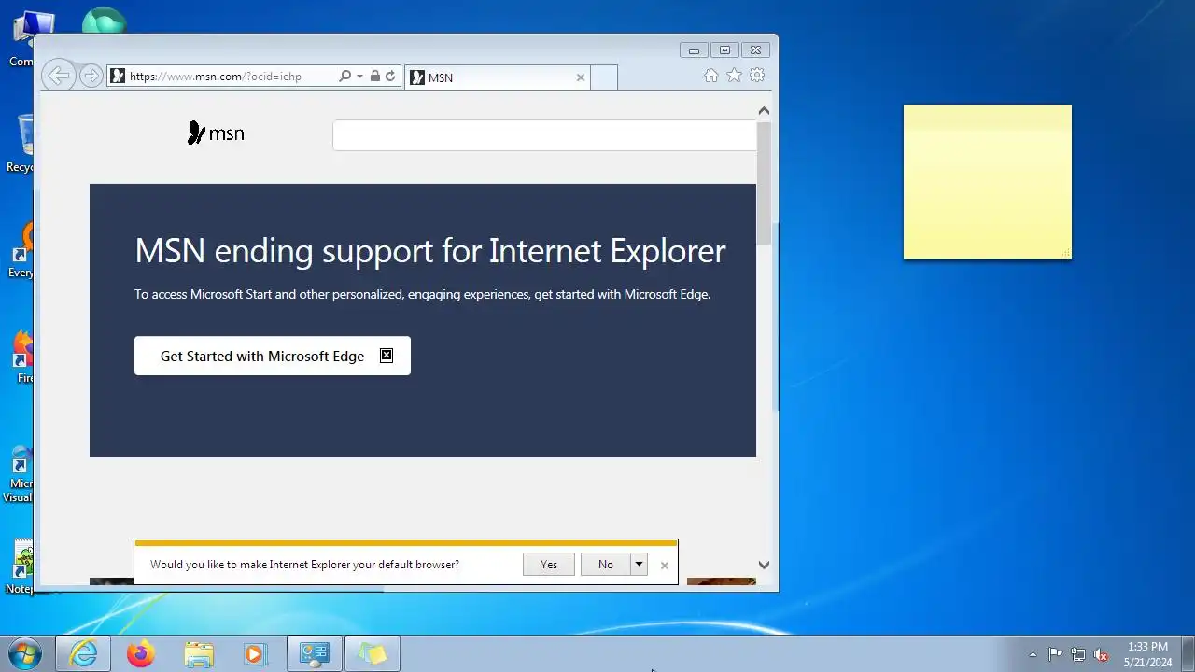Open Windows Explorer from the taskbar
1195x672 pixels.
(199, 654)
